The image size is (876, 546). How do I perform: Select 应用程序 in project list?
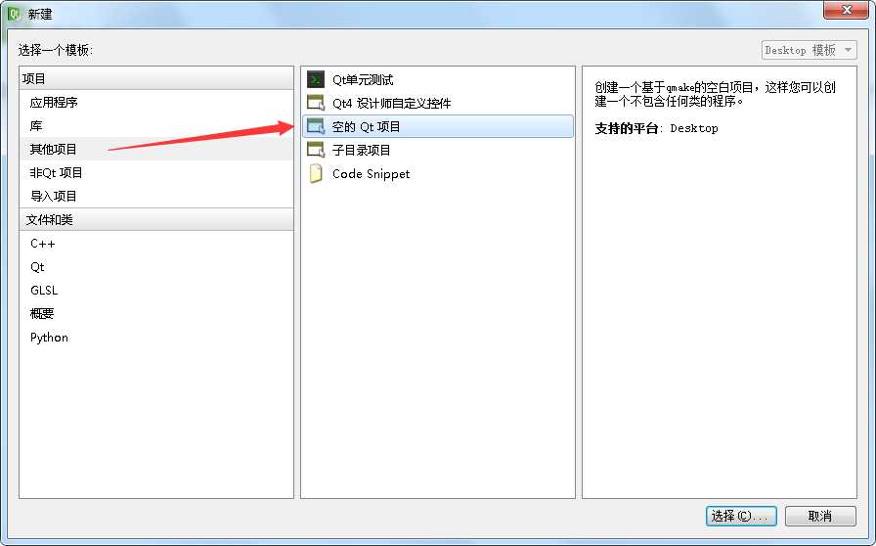tap(155, 103)
